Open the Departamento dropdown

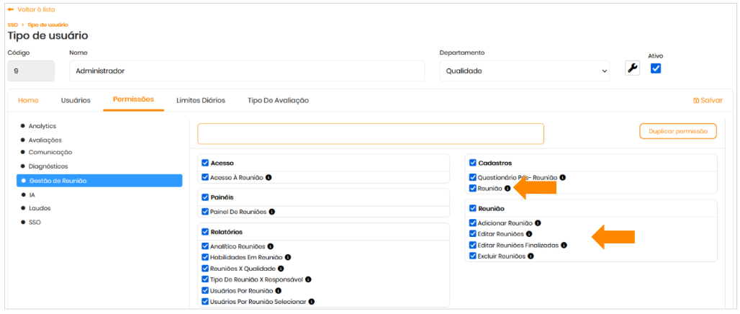tap(527, 71)
